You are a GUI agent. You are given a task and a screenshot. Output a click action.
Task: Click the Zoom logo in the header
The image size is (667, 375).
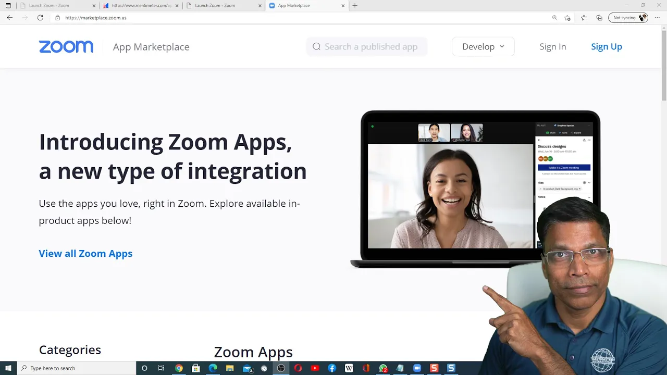[x=66, y=47]
